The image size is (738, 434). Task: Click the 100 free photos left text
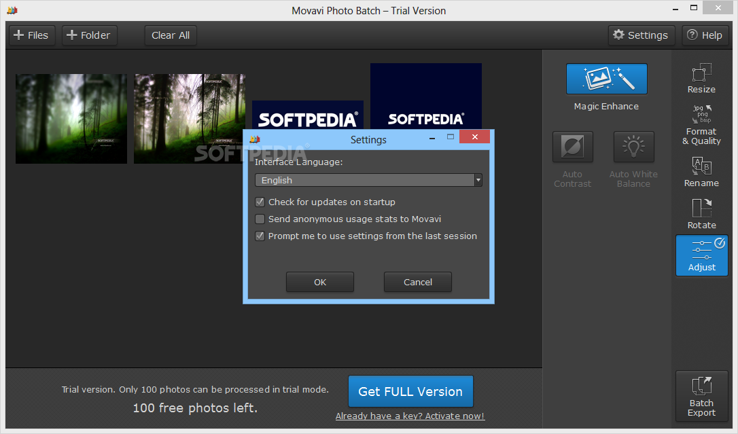(195, 408)
